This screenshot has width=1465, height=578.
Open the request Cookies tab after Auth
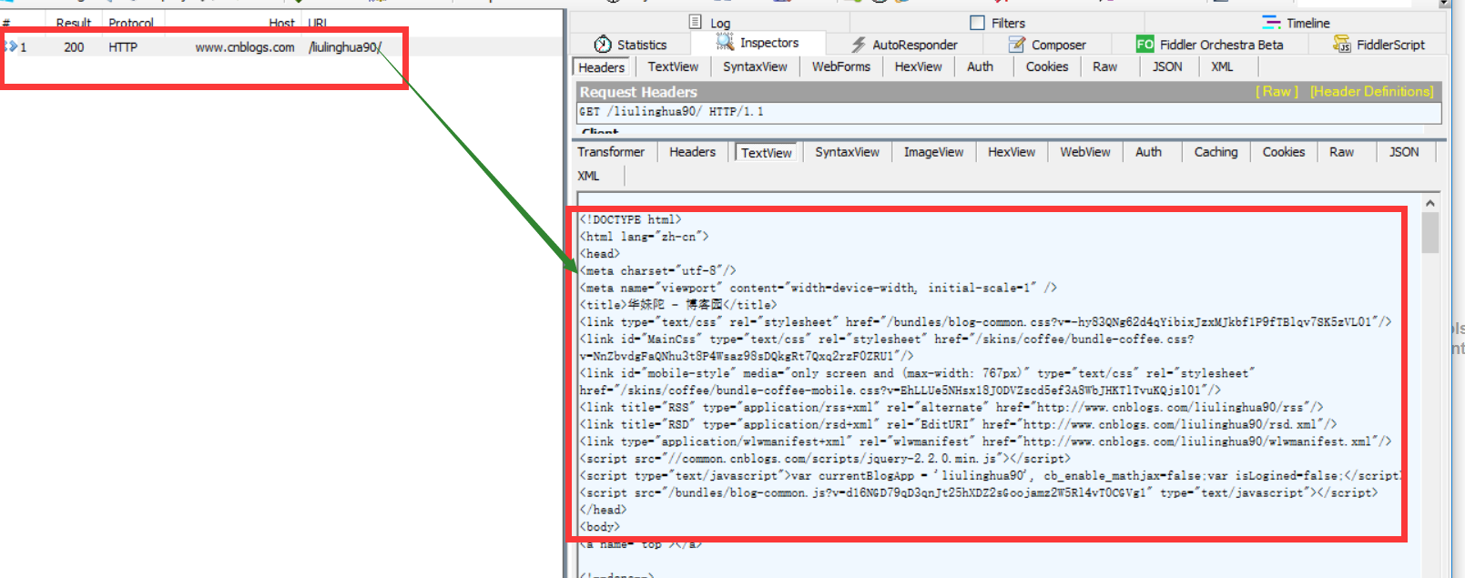[1047, 66]
